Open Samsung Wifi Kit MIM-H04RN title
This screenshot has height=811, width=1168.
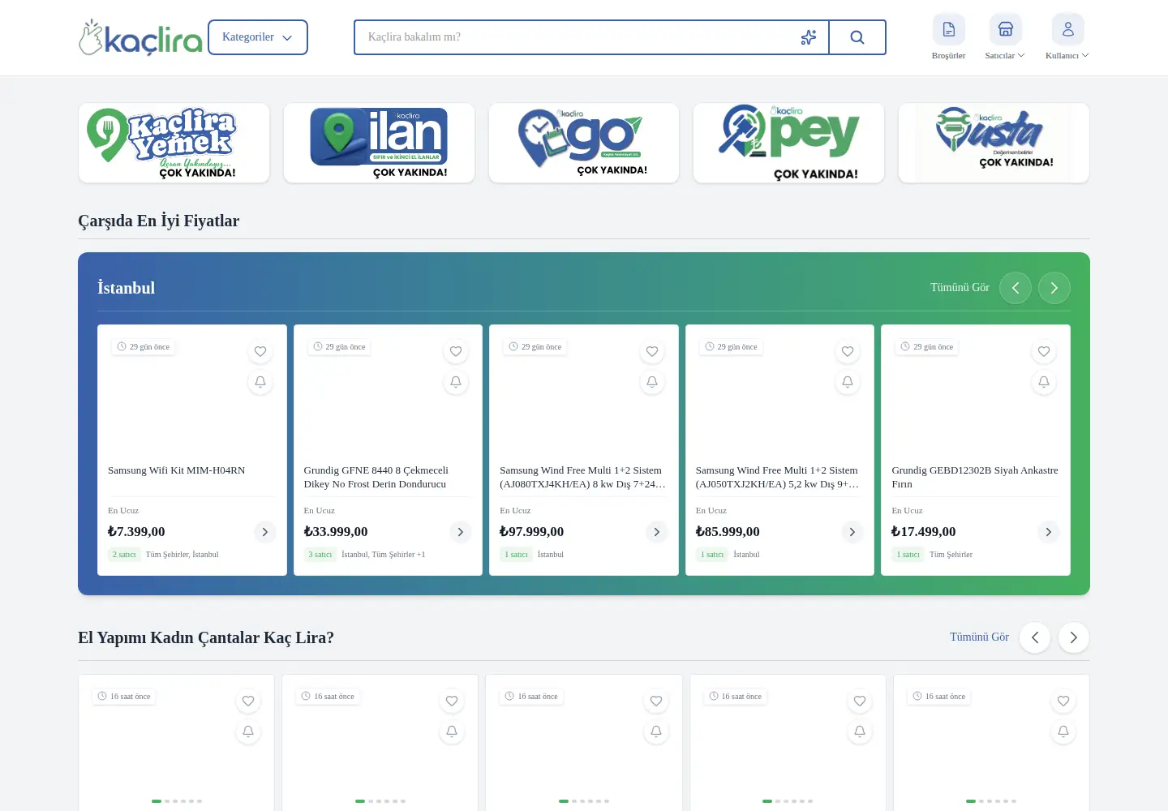click(x=176, y=470)
